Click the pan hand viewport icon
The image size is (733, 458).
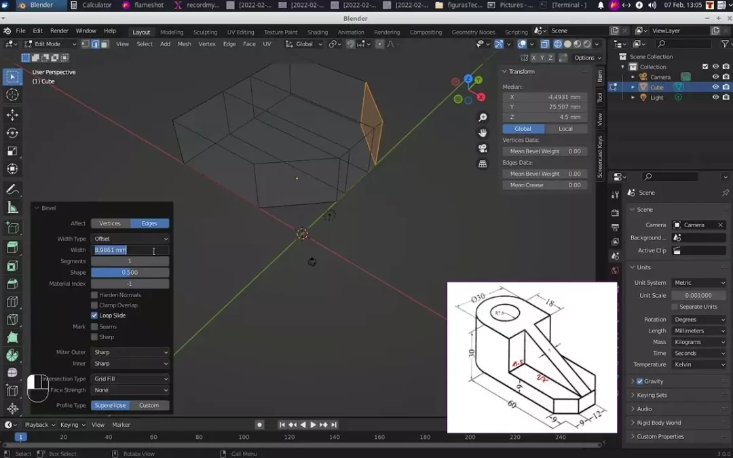pyautogui.click(x=483, y=133)
